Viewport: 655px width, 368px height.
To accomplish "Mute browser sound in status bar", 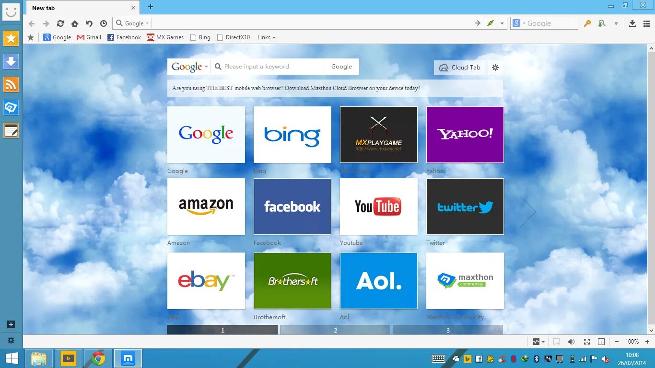I will [x=571, y=342].
